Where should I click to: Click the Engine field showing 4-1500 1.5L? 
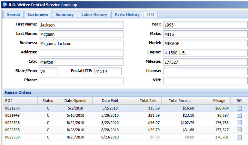pyautogui.click(x=205, y=53)
